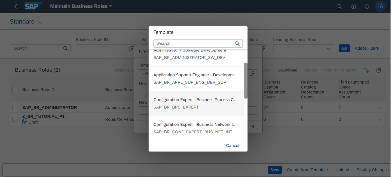Open the IA user profile avatar
This screenshot has width=392, height=177.
(x=381, y=6)
